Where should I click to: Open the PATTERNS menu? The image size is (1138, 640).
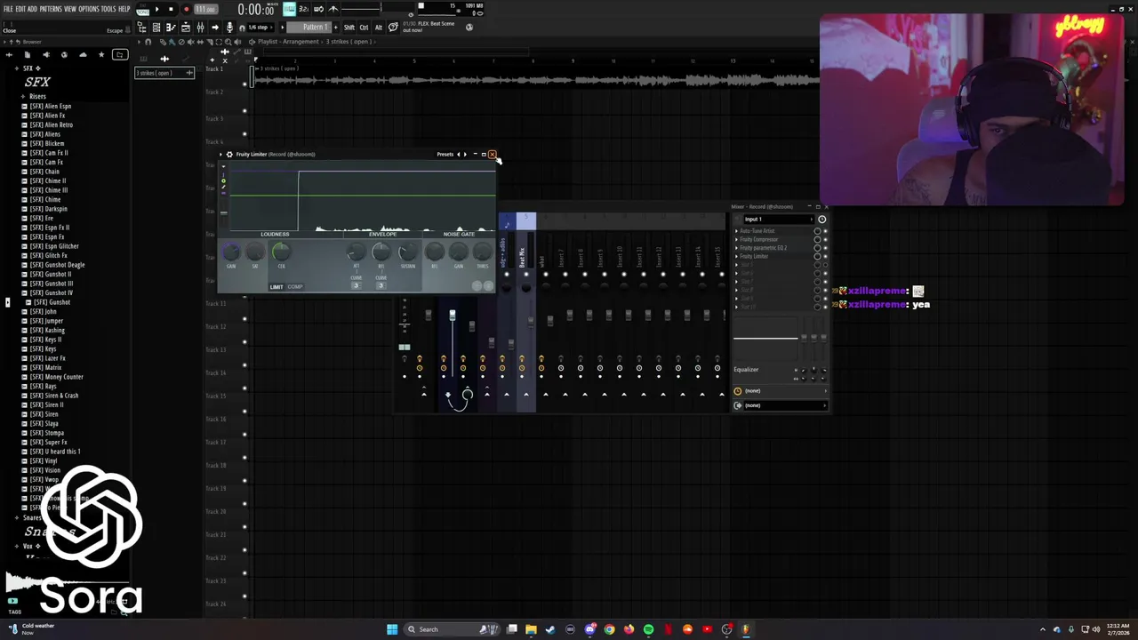click(x=51, y=9)
